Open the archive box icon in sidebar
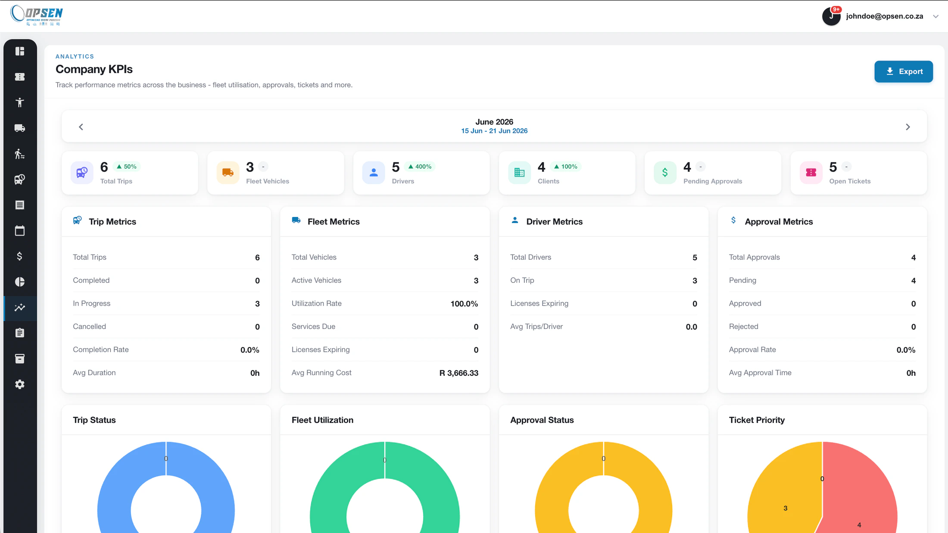This screenshot has height=533, width=948. point(20,359)
